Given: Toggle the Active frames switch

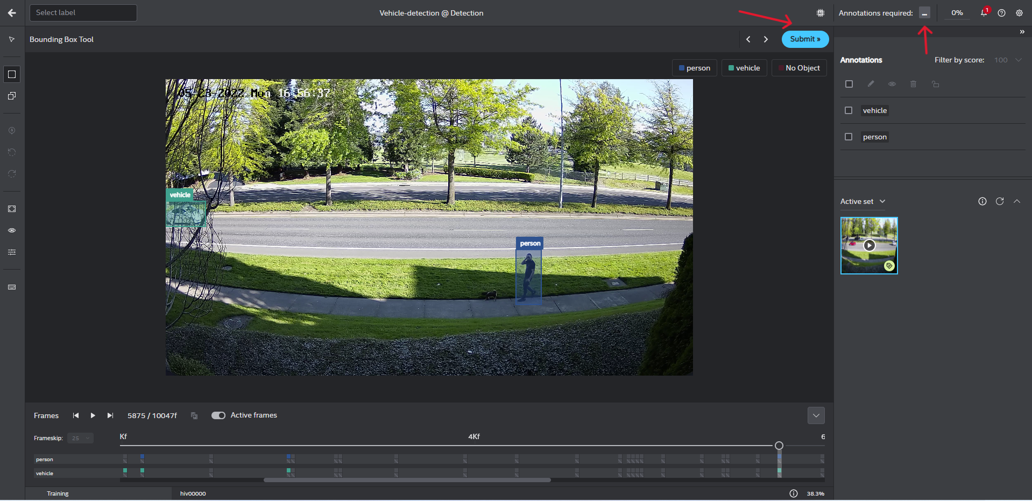Looking at the screenshot, I should pyautogui.click(x=218, y=415).
